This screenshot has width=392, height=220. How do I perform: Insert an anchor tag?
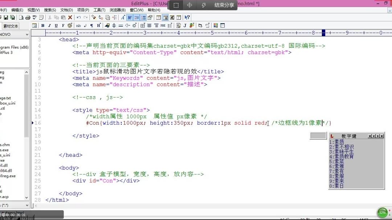click(x=114, y=25)
